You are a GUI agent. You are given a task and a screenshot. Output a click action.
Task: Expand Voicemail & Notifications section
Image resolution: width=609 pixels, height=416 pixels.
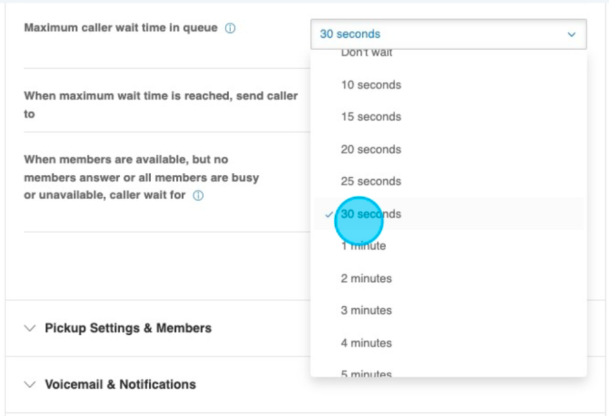point(120,385)
